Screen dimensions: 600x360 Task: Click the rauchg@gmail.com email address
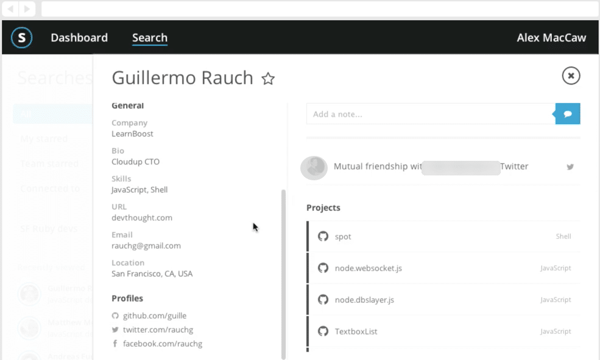tap(146, 245)
